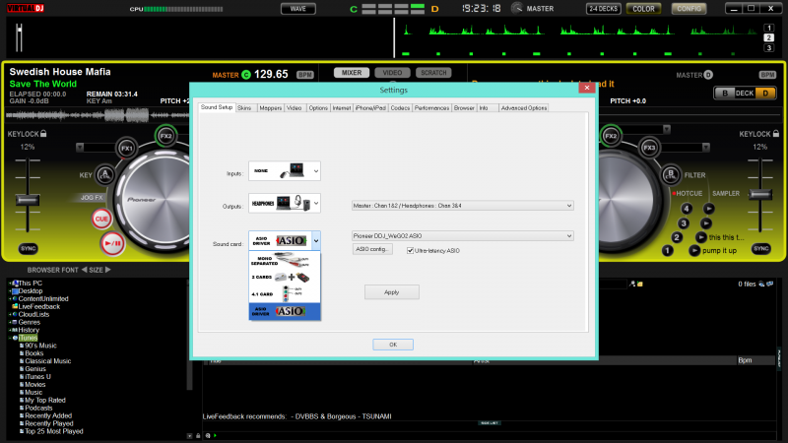The width and height of the screenshot is (788, 443).
Task: Choose the 2 Cards sound card option
Action: coord(285,278)
